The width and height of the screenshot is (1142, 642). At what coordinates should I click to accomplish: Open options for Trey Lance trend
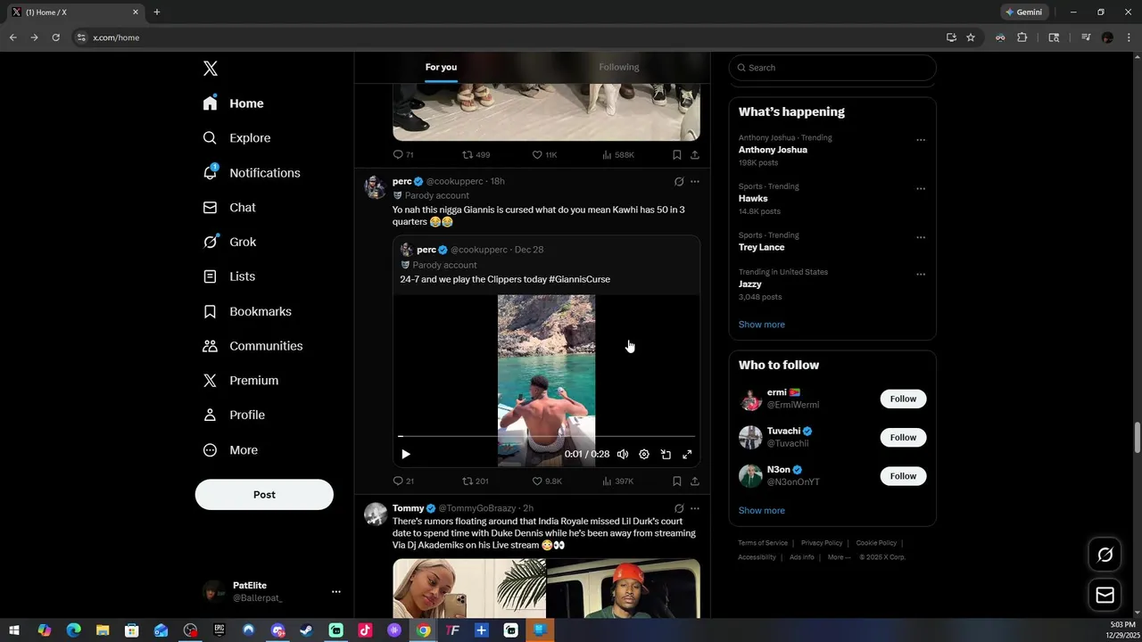[x=921, y=238]
